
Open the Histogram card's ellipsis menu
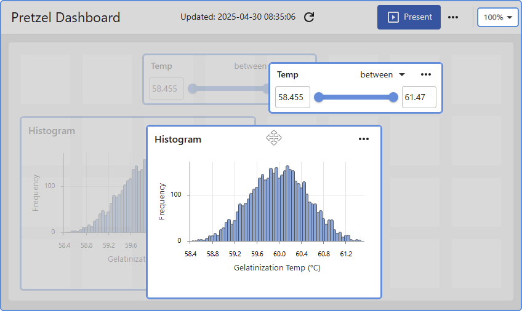(x=364, y=139)
